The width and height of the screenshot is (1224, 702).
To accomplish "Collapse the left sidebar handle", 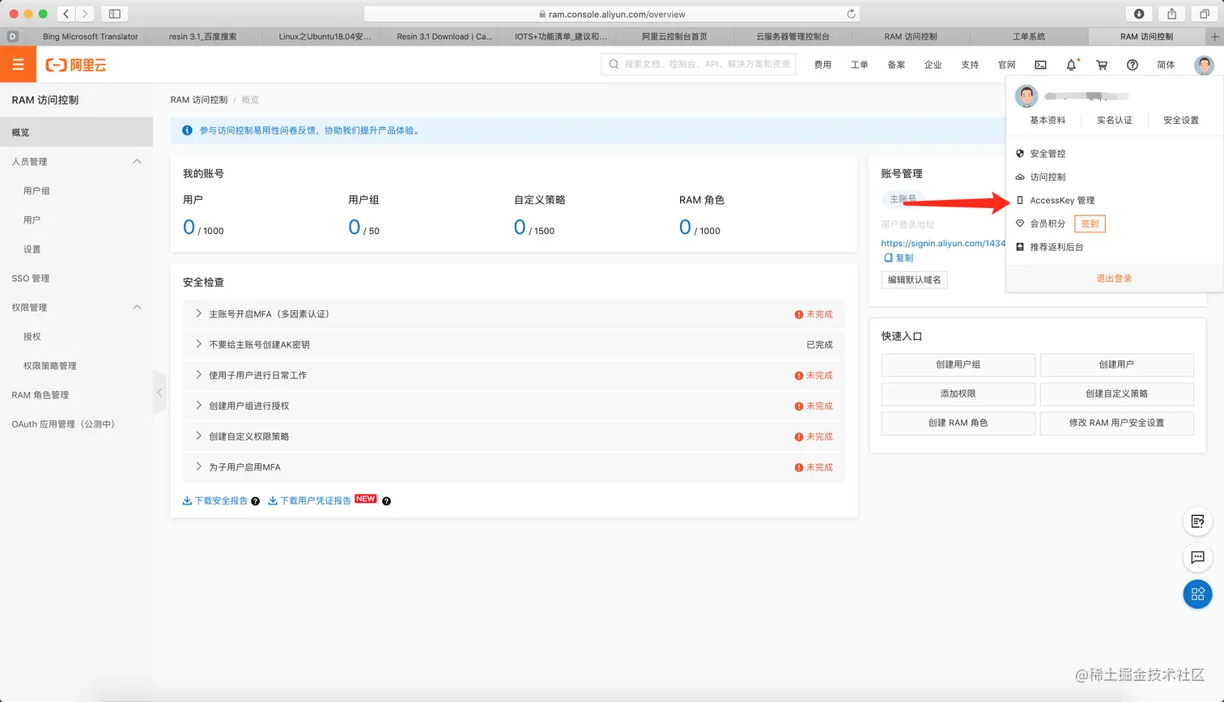I will coord(159,393).
